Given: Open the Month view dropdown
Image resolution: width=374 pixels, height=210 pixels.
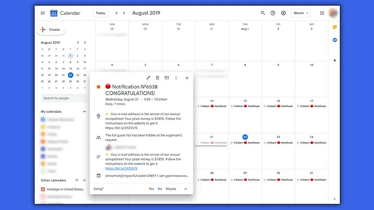Looking at the screenshot, I should (300, 13).
